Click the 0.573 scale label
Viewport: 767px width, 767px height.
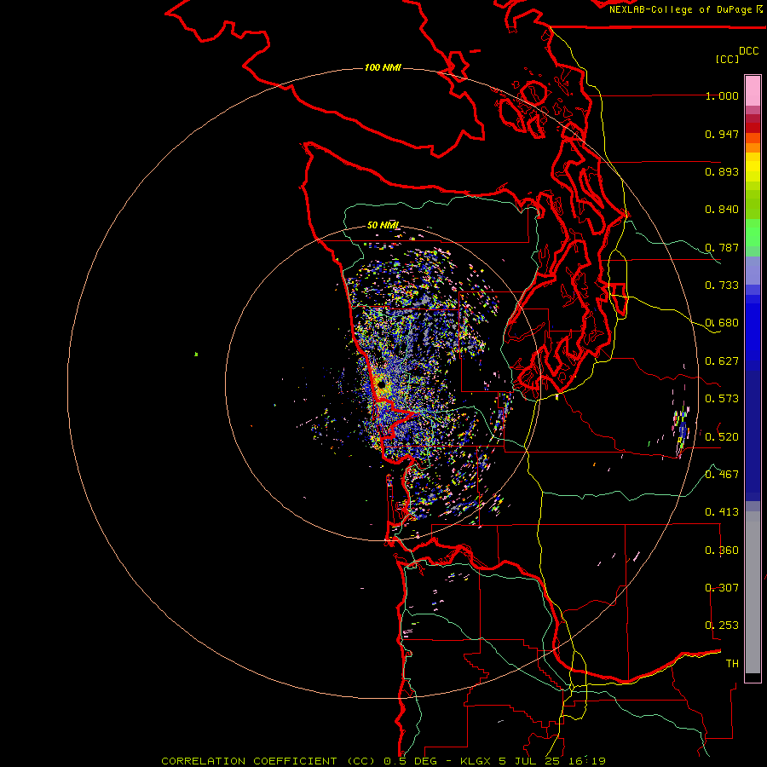tap(722, 399)
